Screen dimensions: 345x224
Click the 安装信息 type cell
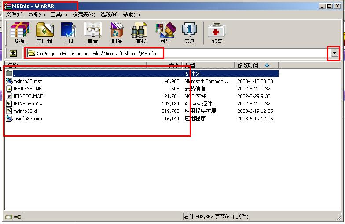pos(195,89)
